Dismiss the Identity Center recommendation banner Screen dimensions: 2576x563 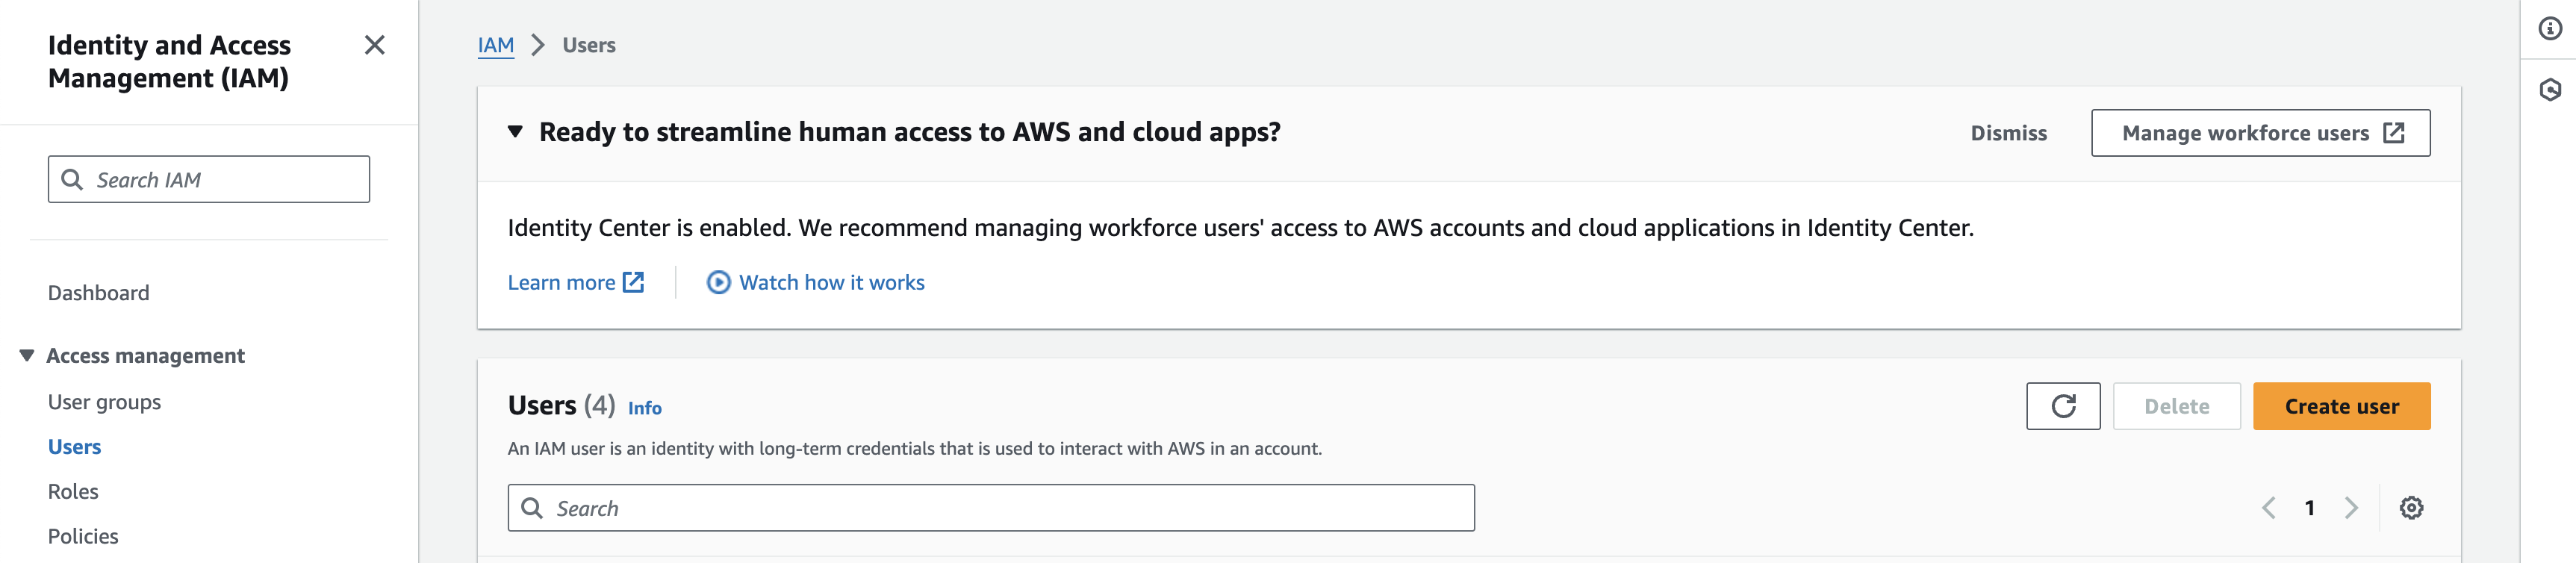tap(2008, 132)
